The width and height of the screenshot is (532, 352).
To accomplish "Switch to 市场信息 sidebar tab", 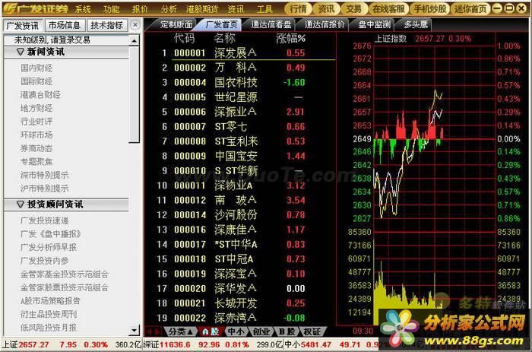I will click(x=65, y=25).
